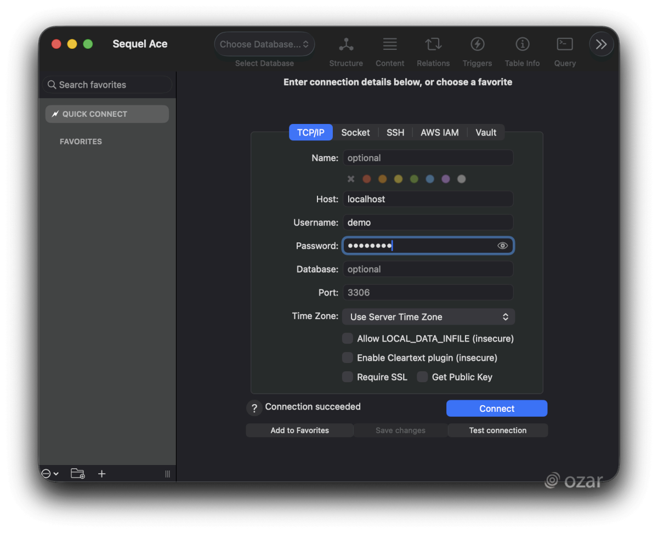This screenshot has height=533, width=658.
Task: Click the Search favorites field
Action: point(107,84)
